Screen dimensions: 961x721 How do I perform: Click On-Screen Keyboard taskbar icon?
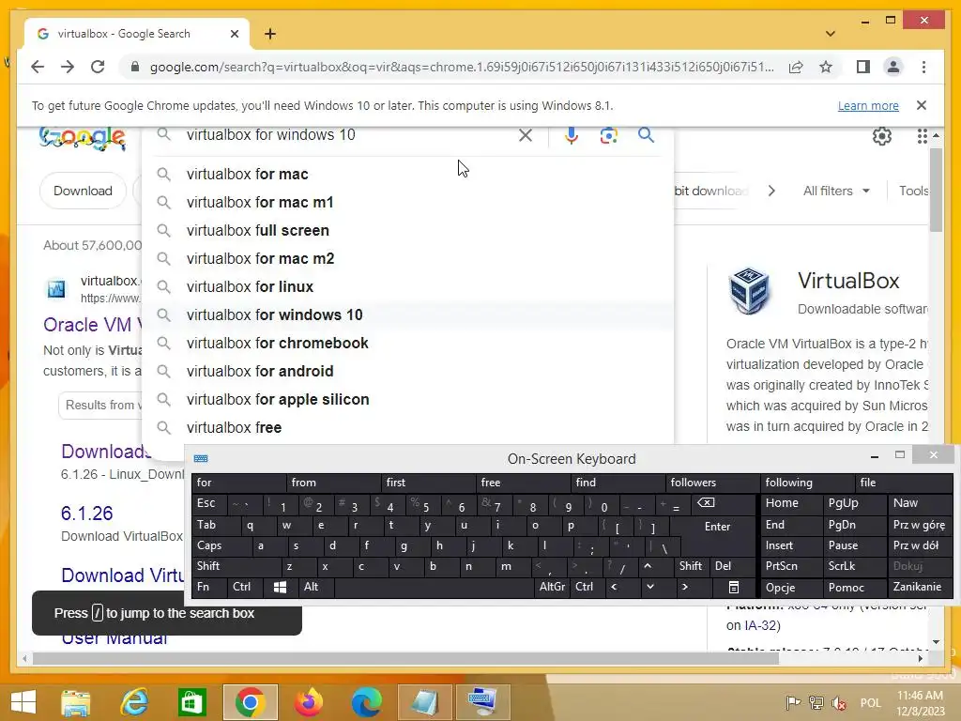click(x=481, y=702)
